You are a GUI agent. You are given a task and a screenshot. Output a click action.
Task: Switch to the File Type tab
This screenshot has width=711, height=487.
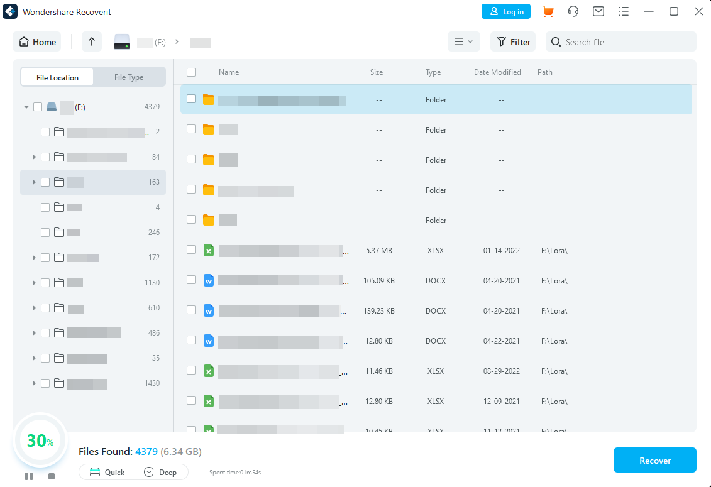tap(129, 77)
